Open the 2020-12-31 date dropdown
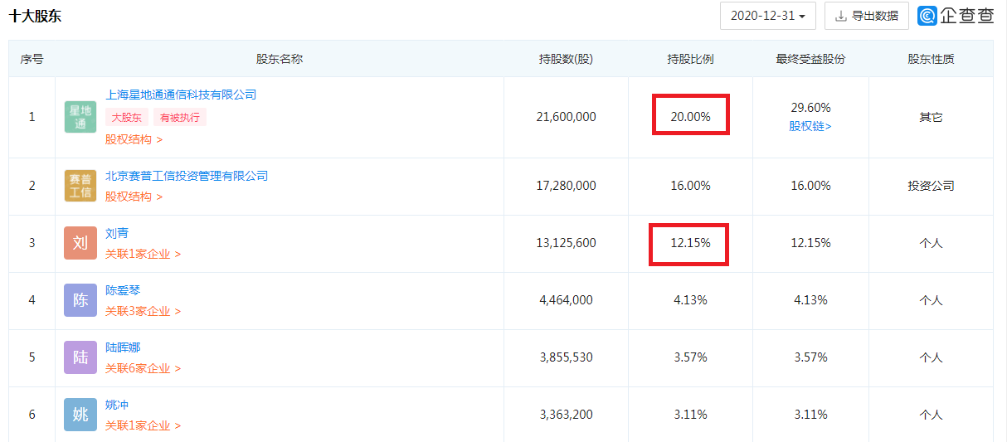The width and height of the screenshot is (1007, 442). coord(768,16)
